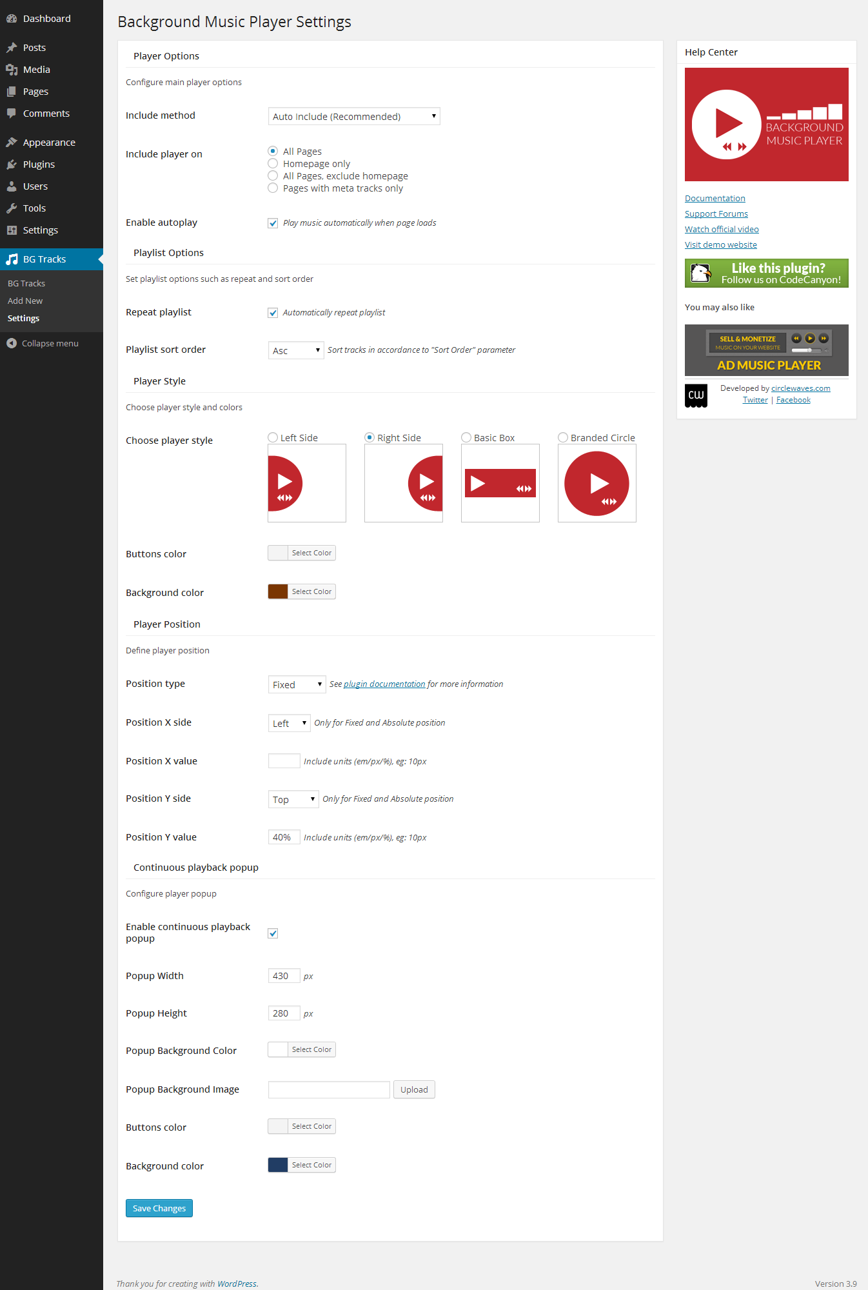Click the Pages icon in sidebar
Viewport: 868px width, 1290px height.
(12, 92)
